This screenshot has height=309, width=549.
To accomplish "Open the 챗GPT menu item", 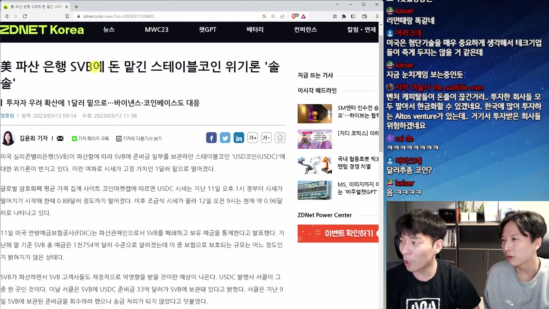I will (208, 29).
